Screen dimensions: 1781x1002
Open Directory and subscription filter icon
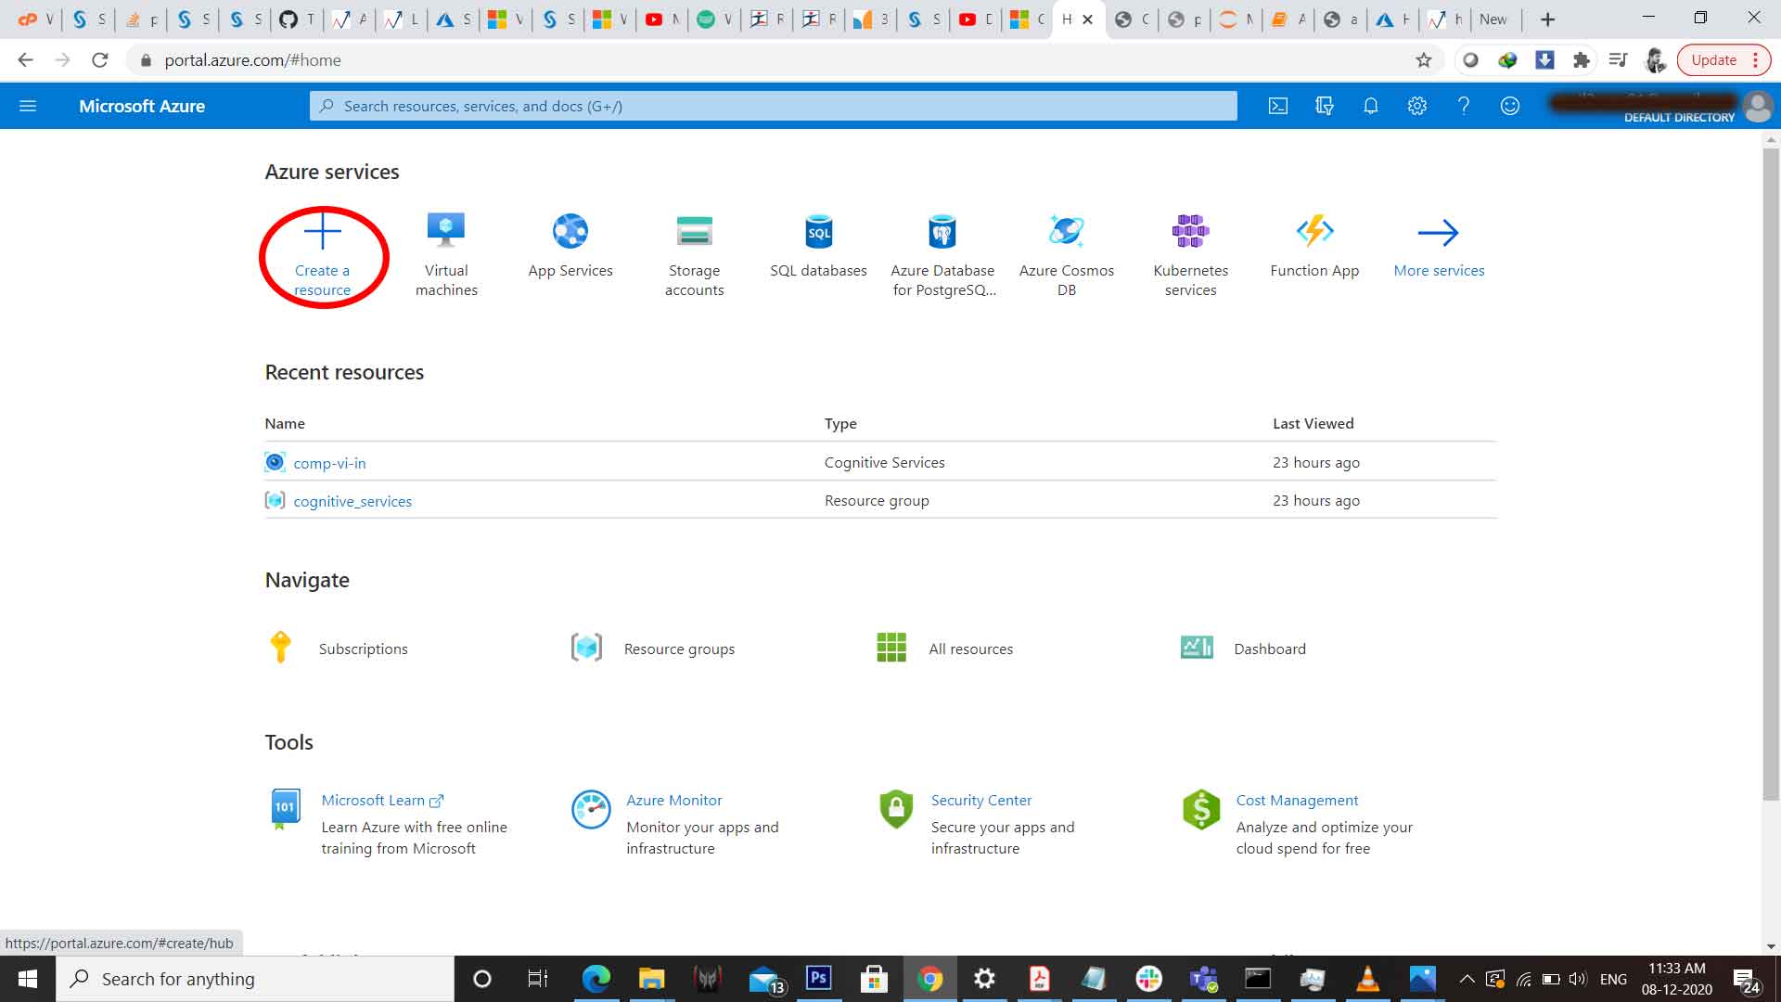pyautogui.click(x=1325, y=106)
